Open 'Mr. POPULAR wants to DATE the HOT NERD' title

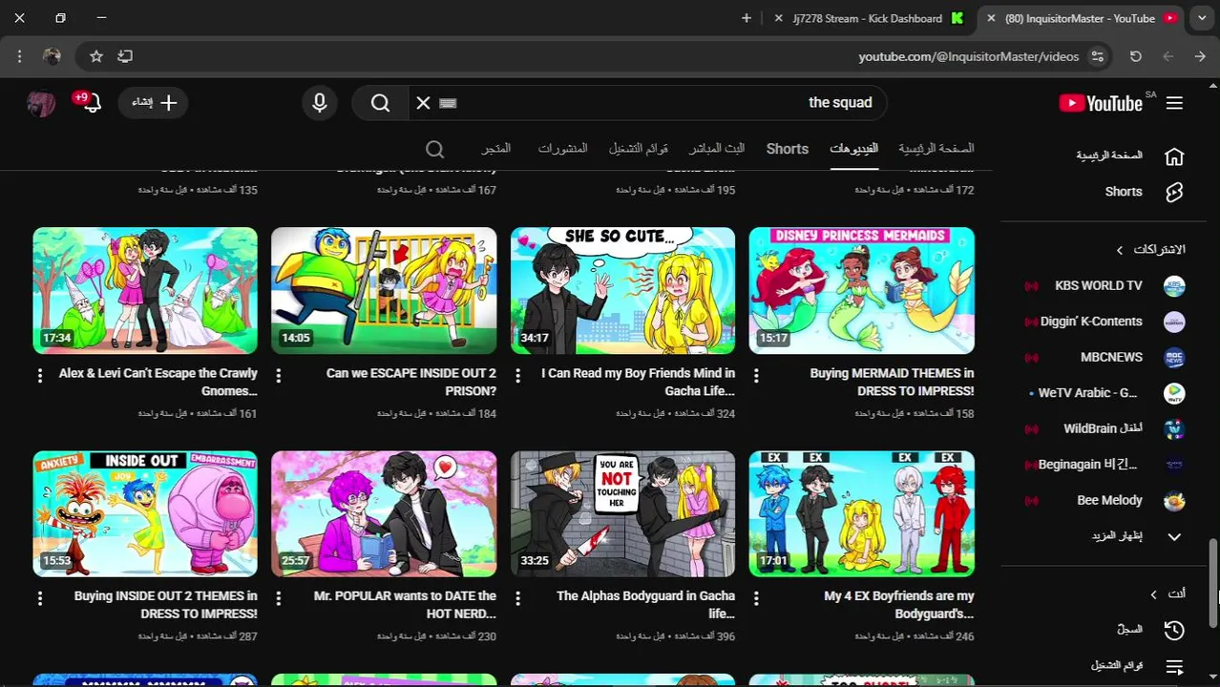pos(405,605)
